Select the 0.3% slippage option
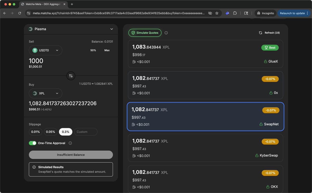This screenshot has height=193, width=312. (66, 132)
